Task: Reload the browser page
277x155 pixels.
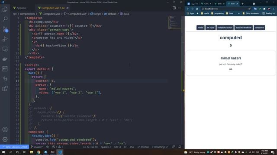Action: [x=197, y=9]
